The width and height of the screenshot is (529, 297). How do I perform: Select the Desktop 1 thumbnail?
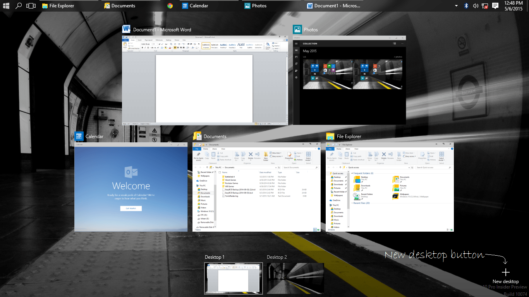tap(233, 278)
